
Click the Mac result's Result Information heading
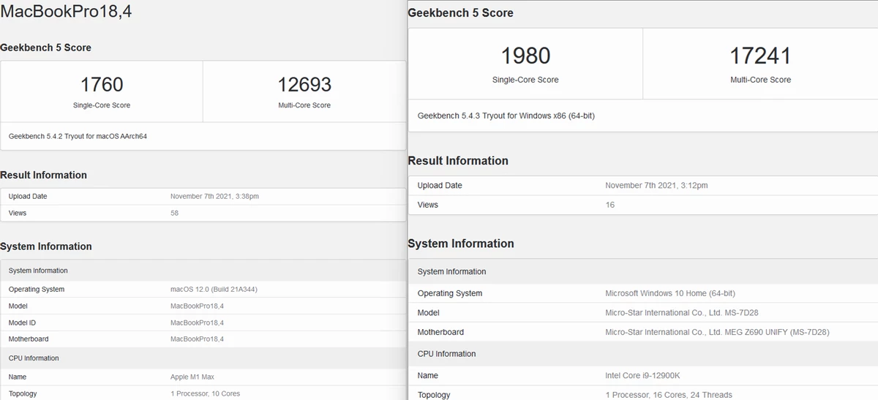coord(43,175)
